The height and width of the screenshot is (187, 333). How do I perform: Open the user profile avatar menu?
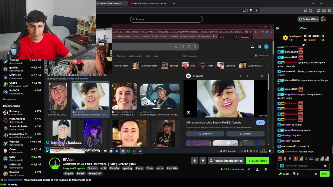click(x=323, y=19)
